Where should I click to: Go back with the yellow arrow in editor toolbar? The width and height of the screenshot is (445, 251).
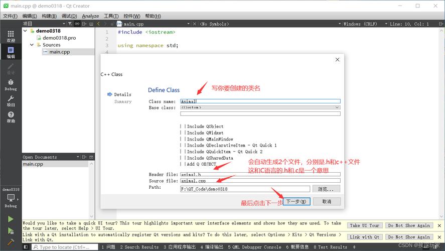coord(98,24)
